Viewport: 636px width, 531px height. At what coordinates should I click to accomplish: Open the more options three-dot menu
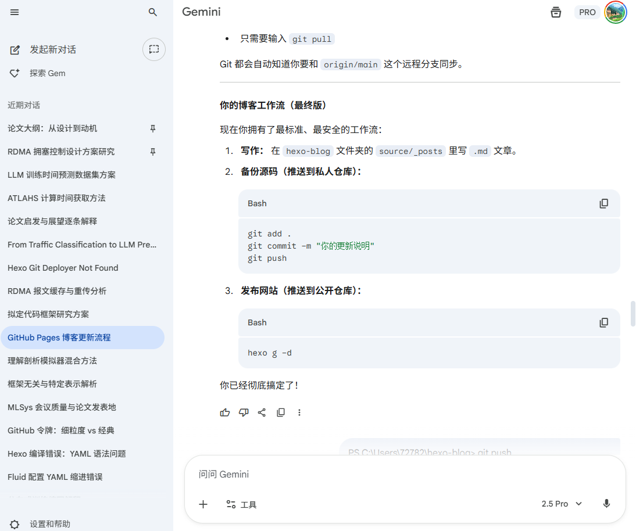click(299, 412)
